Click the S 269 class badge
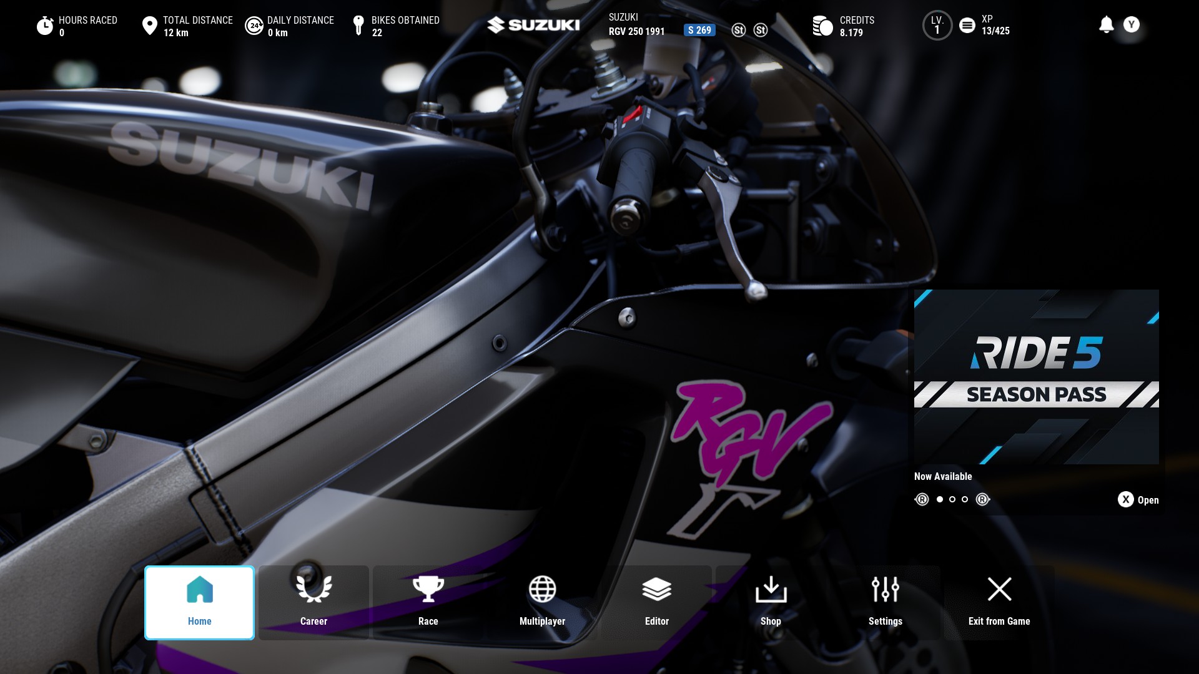This screenshot has width=1199, height=674. pyautogui.click(x=699, y=30)
